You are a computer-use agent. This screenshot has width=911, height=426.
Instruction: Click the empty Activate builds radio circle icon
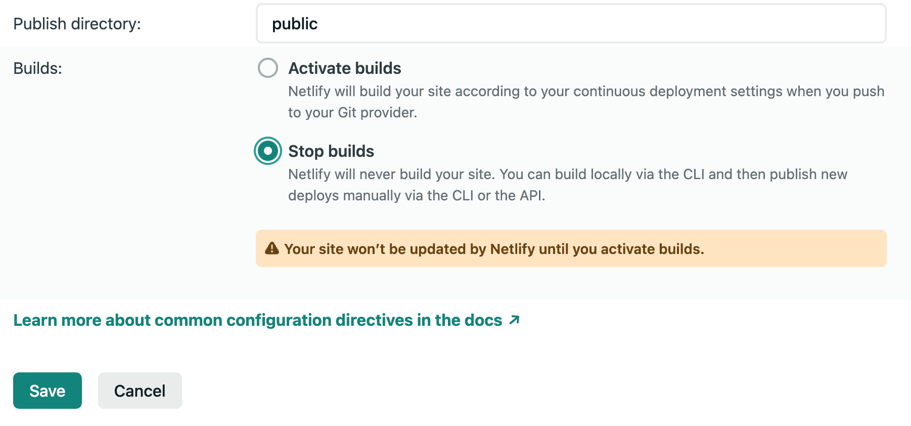point(267,68)
